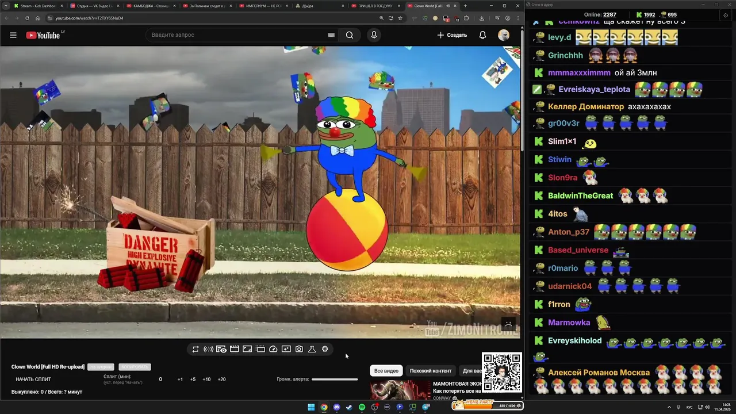Go to the YouTube home logo
Viewport: 736px width, 414px height.
pos(43,35)
